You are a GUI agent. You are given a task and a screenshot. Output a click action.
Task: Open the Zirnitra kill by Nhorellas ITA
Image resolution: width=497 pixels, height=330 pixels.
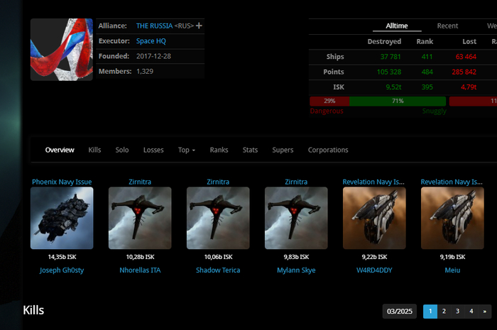pyautogui.click(x=140, y=218)
